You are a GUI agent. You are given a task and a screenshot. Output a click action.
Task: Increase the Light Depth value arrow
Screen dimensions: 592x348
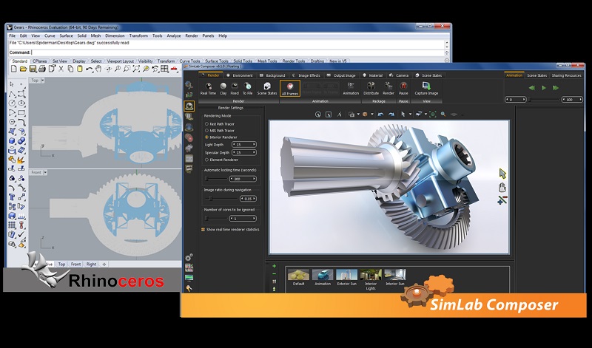click(255, 144)
